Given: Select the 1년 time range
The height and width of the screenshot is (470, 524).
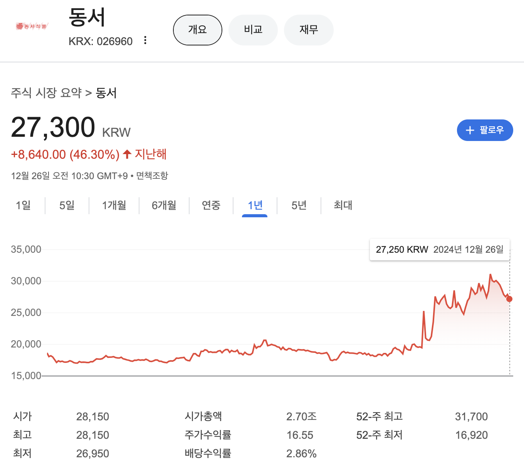Looking at the screenshot, I should pyautogui.click(x=255, y=205).
